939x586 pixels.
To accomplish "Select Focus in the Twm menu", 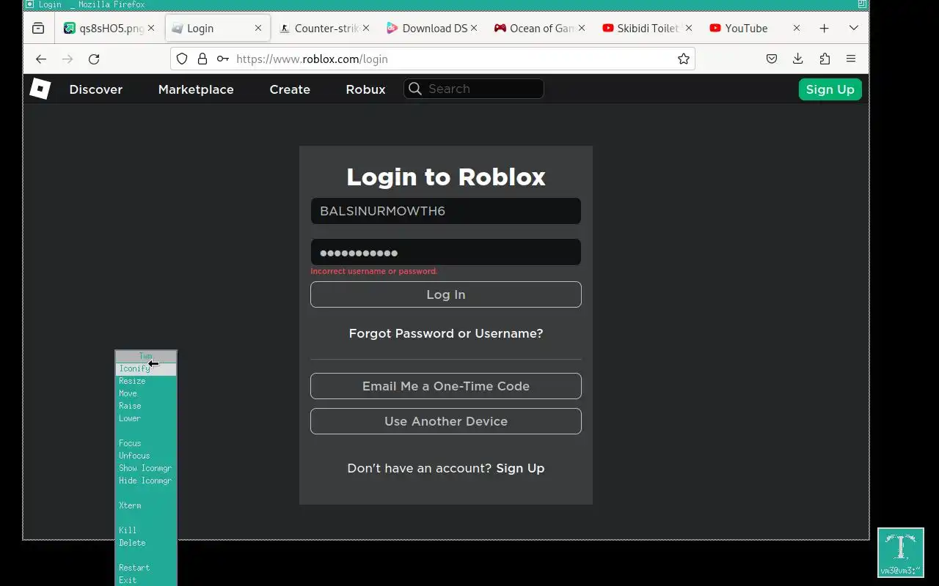I will (x=146, y=443).
